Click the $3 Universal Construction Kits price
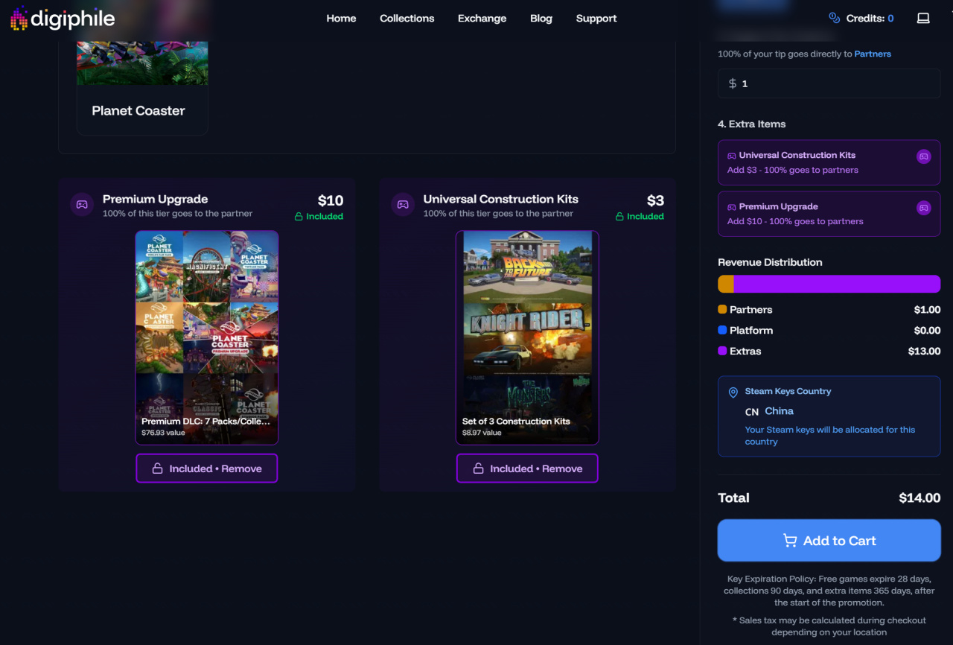Image resolution: width=953 pixels, height=645 pixels. [655, 200]
